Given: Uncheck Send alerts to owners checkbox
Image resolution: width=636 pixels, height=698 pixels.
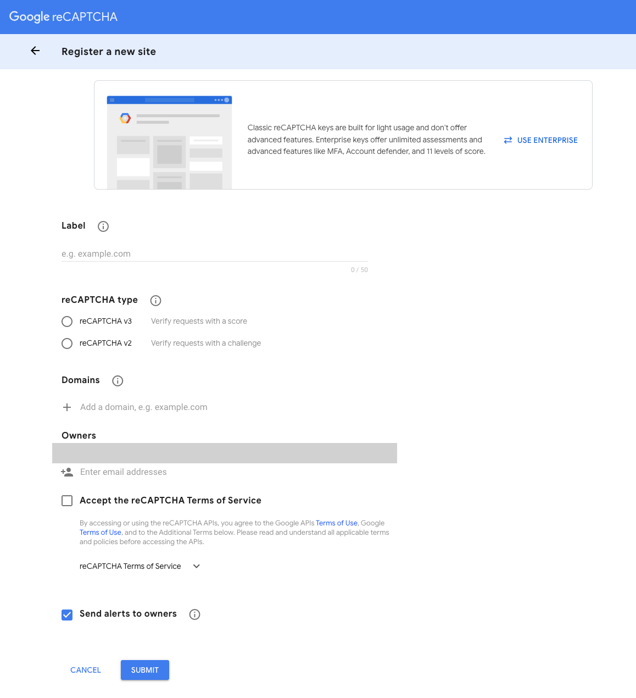Looking at the screenshot, I should click(67, 614).
